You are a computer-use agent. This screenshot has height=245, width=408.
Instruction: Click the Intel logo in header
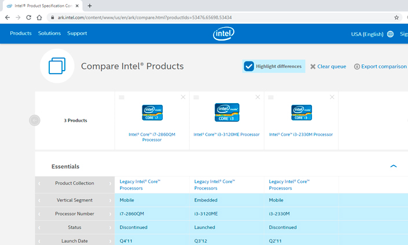click(223, 34)
